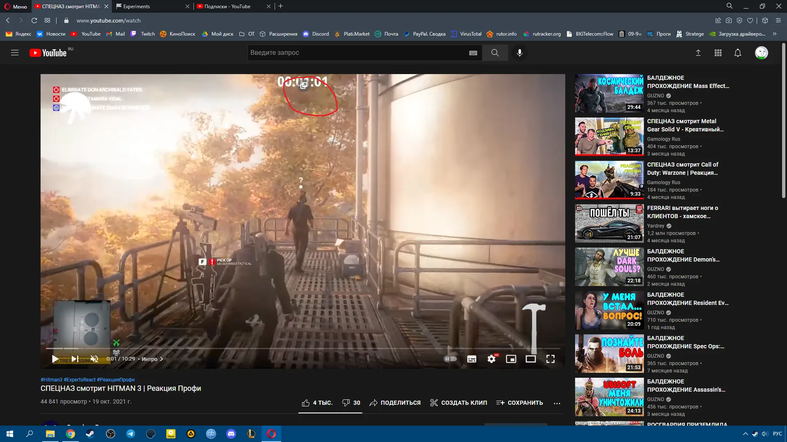Image resolution: width=787 pixels, height=442 pixels.
Task: Click ПОДЕЛИТЬСЯ share button
Action: (395, 403)
